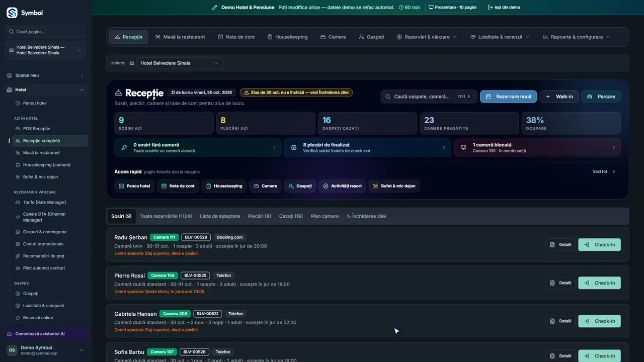
Task: Go to Housekeeping (camere) sidebar page
Action: point(48,165)
